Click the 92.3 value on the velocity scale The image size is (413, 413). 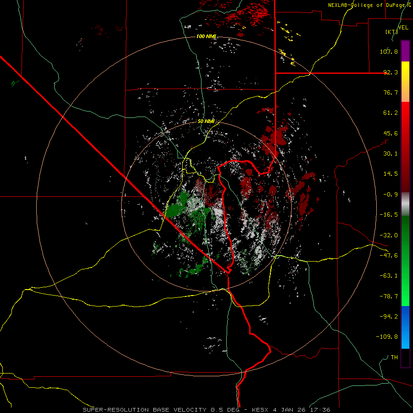point(391,72)
